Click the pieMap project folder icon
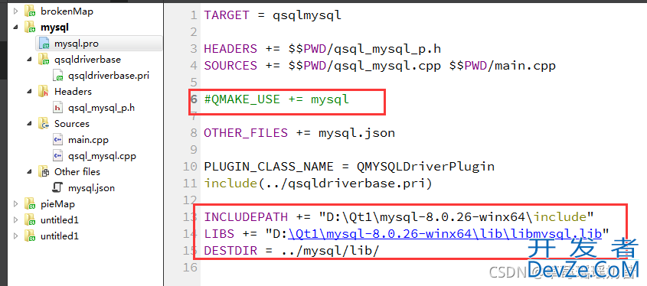The height and width of the screenshot is (286, 647). coord(30,204)
